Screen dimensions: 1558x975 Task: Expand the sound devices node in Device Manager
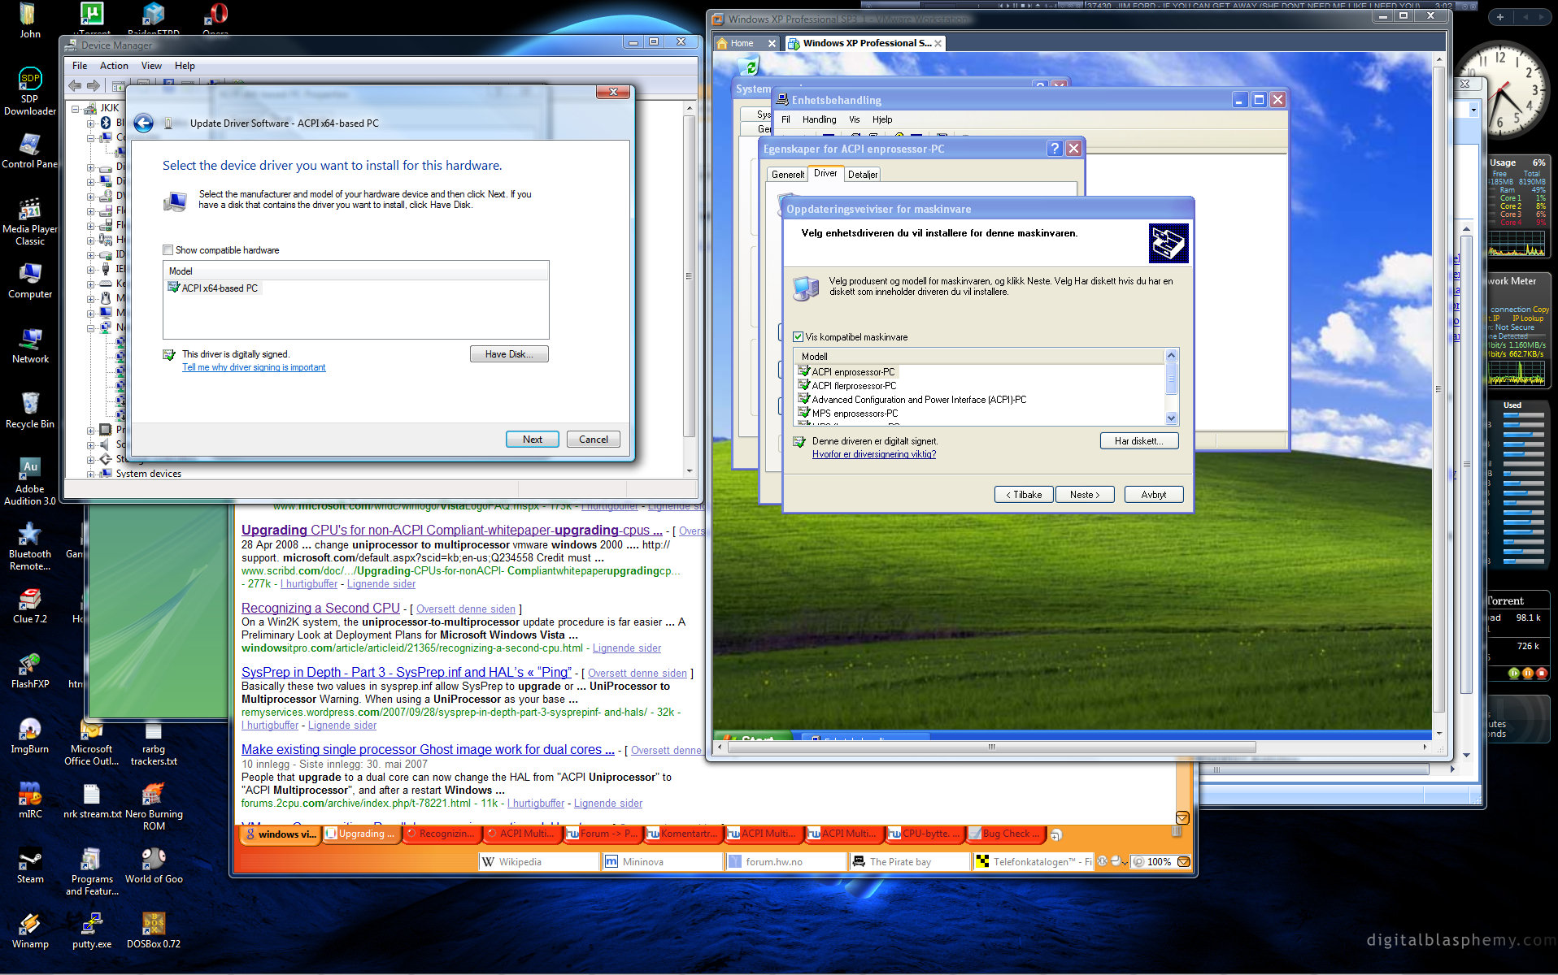(x=91, y=444)
